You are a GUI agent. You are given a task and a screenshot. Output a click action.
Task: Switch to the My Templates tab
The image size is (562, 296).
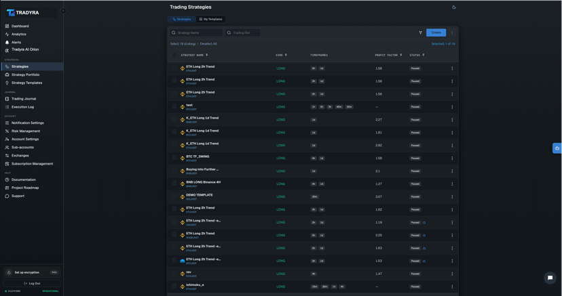click(210, 19)
